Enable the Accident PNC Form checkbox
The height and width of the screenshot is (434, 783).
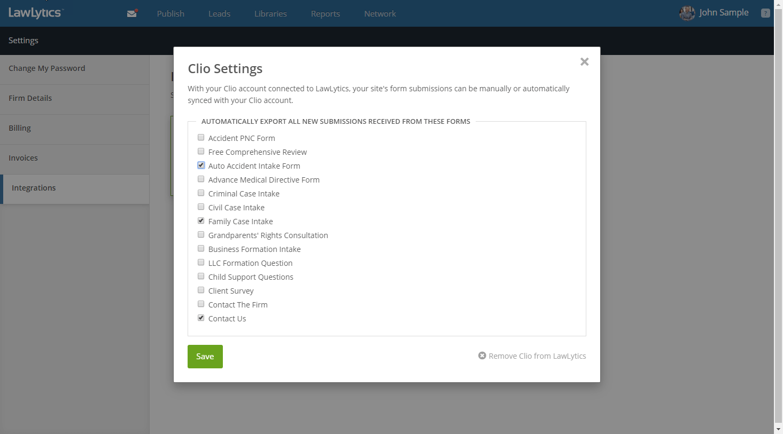click(201, 138)
